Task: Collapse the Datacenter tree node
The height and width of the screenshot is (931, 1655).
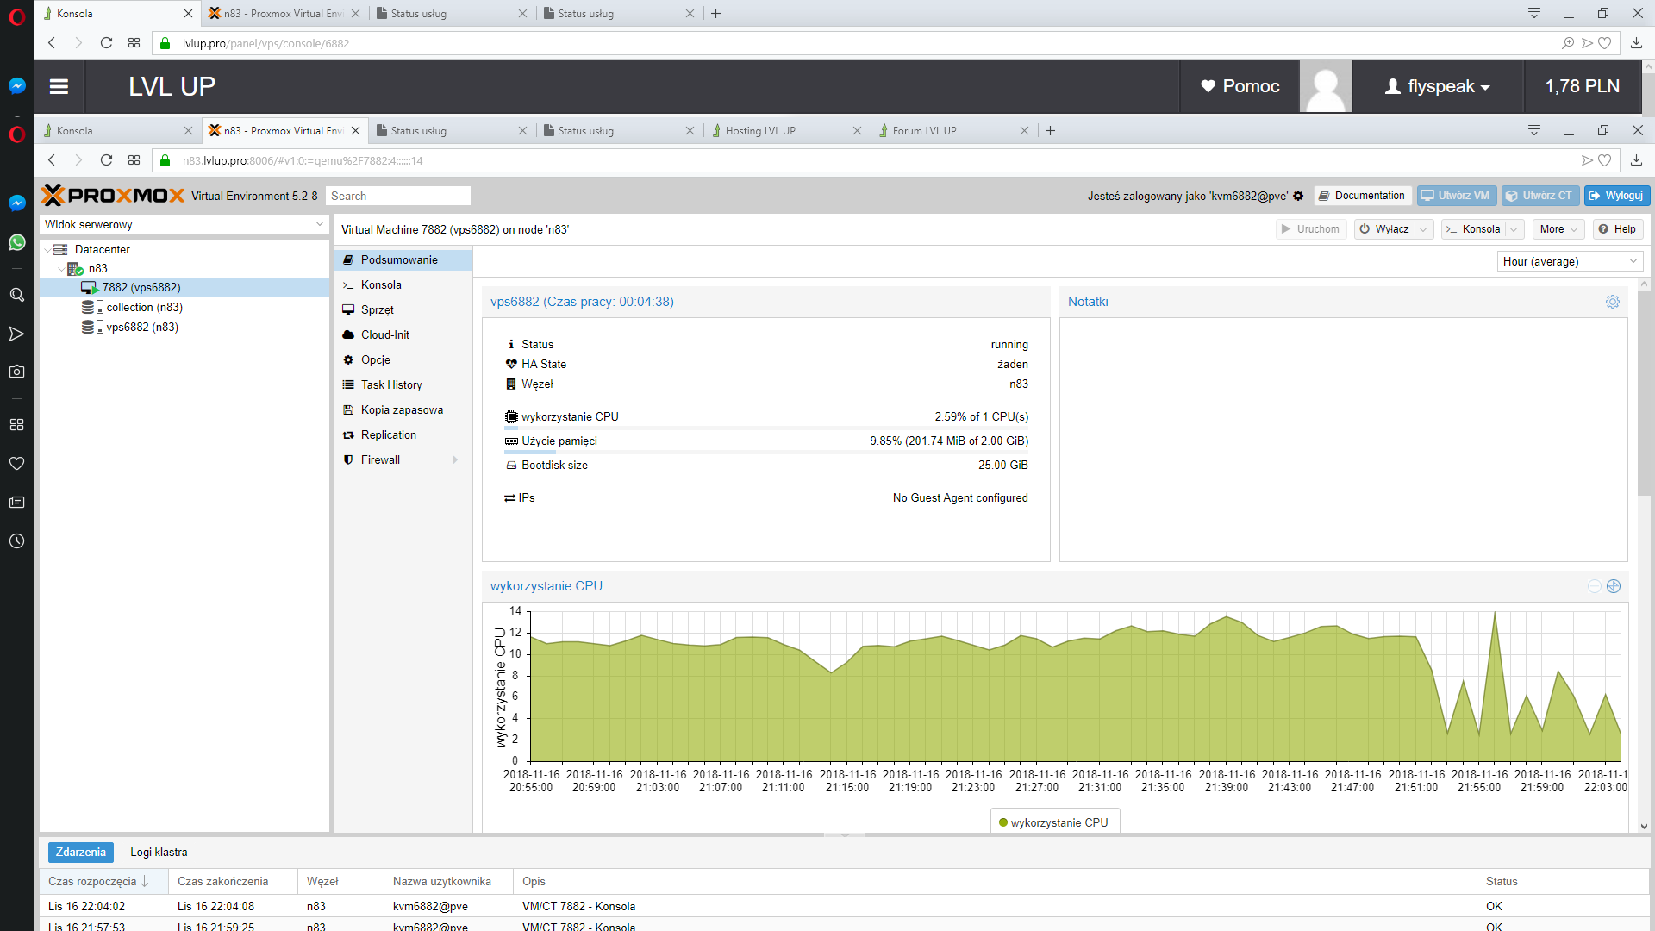Action: (47, 250)
